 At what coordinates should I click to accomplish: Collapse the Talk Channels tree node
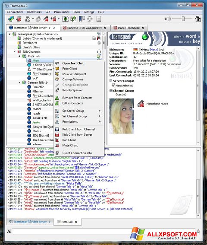[x=15, y=51]
